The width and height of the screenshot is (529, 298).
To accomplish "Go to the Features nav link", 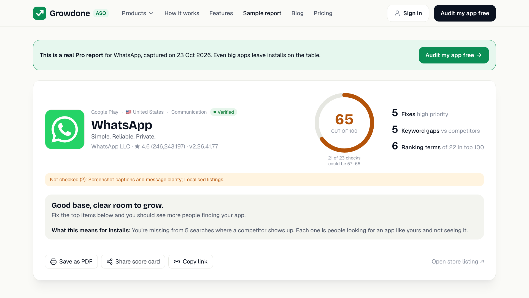I will (x=221, y=13).
